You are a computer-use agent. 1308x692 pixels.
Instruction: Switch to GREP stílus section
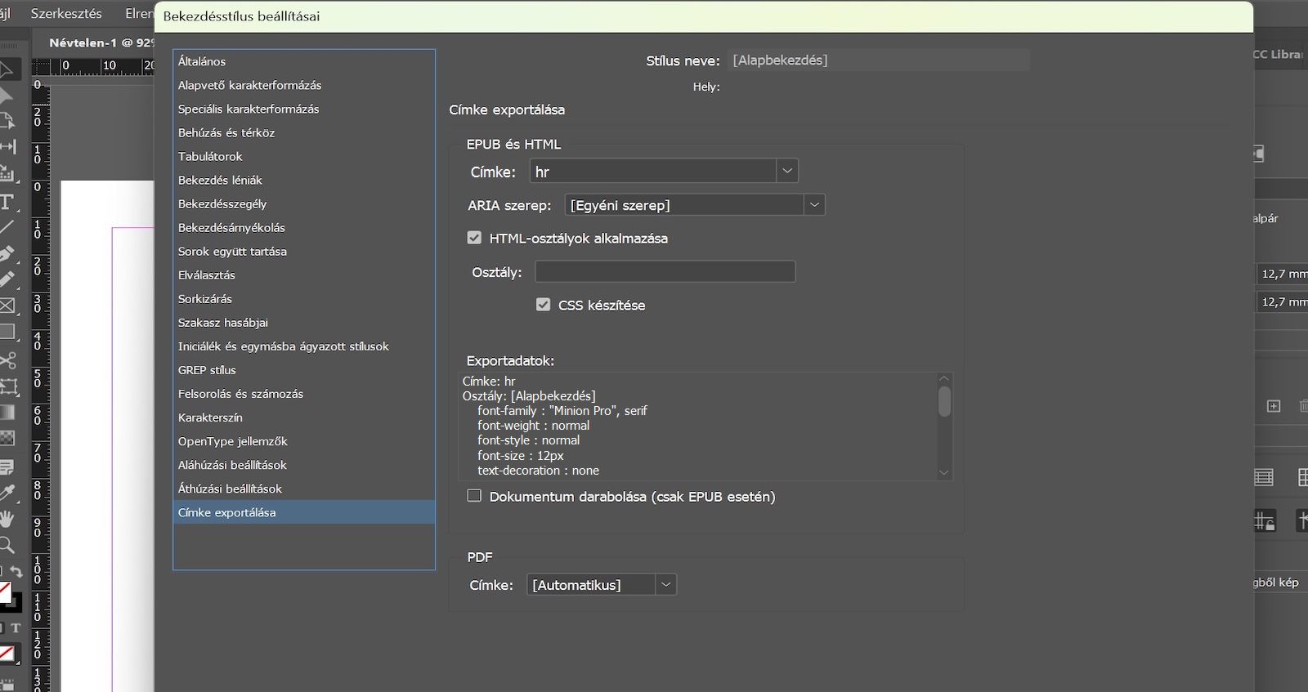tap(207, 370)
